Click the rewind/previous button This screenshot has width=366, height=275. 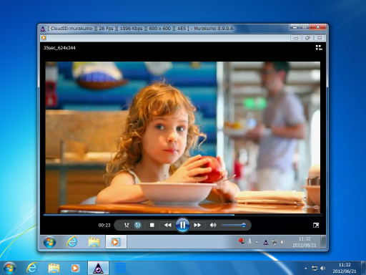[x=168, y=225]
